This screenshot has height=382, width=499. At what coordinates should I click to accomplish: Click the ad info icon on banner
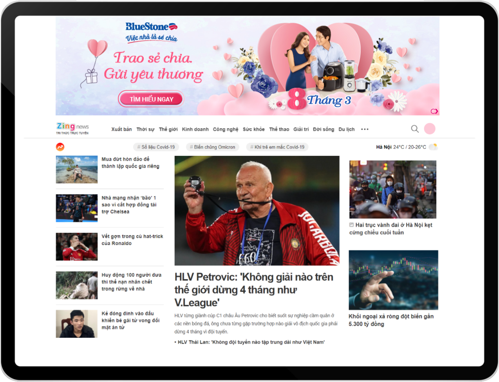click(434, 111)
